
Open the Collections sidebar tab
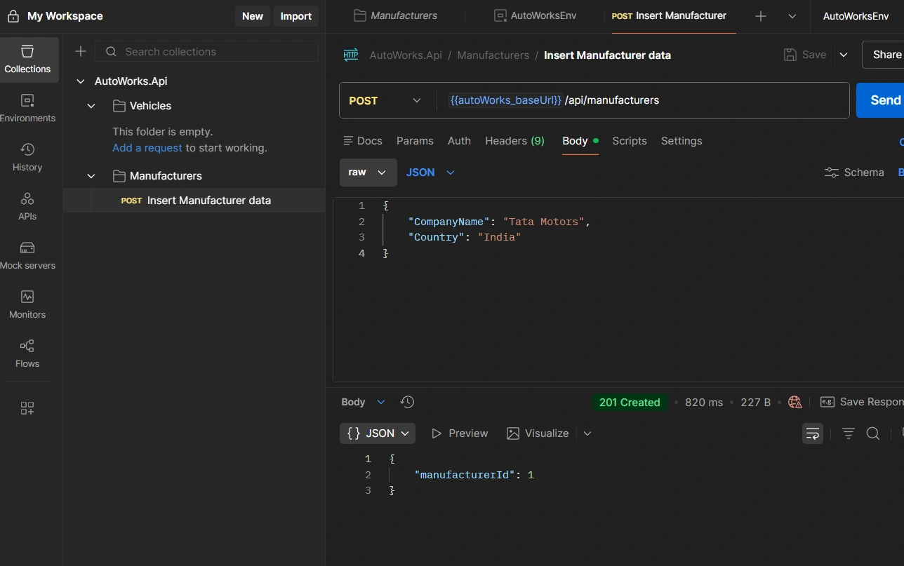click(28, 60)
